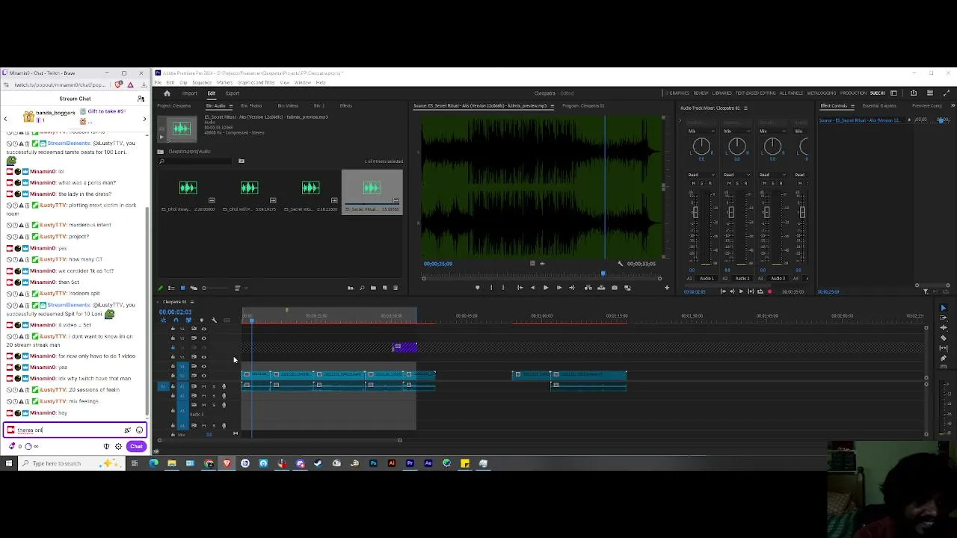This screenshot has width=957, height=538.
Task: Go to the Premiere Home screen icon
Action: 167,93
